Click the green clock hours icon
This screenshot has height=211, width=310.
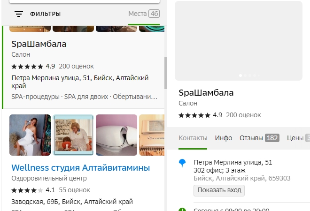183,209
